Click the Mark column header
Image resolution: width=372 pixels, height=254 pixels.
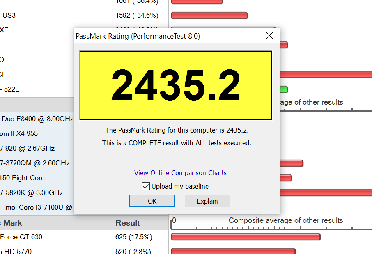click(57, 223)
